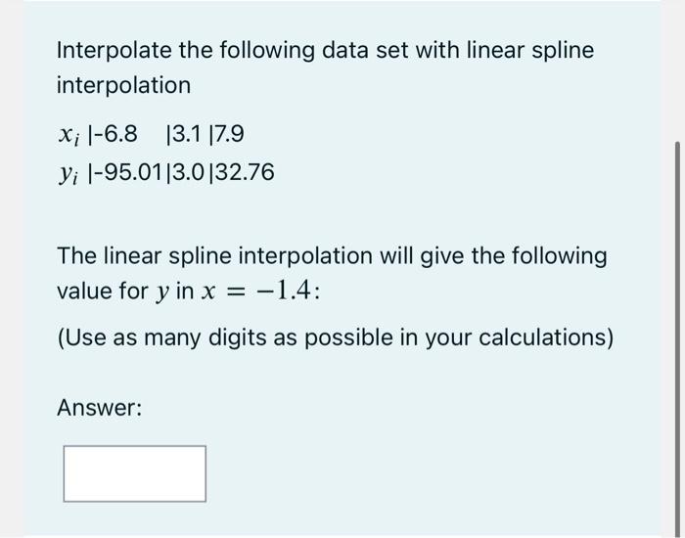Click the italic y in 'value for y'

point(162,292)
